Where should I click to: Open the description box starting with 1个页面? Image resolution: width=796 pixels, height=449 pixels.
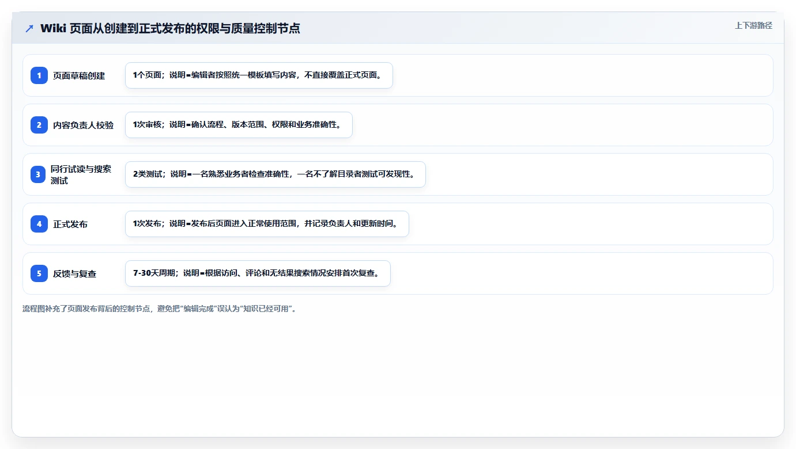(259, 75)
